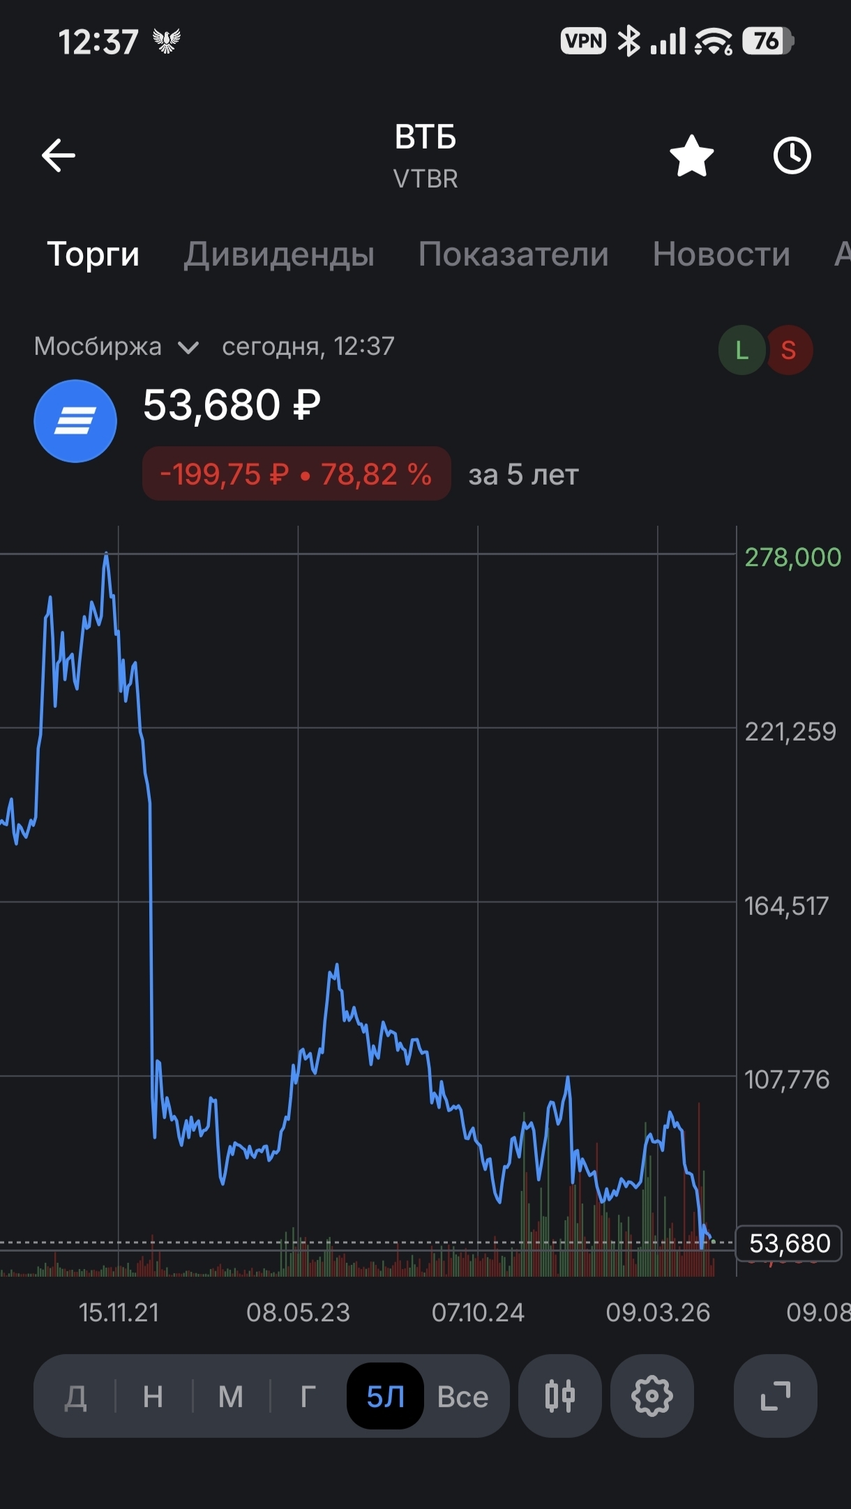The image size is (851, 1509).
Task: Select the Н week period
Action: (x=153, y=1397)
